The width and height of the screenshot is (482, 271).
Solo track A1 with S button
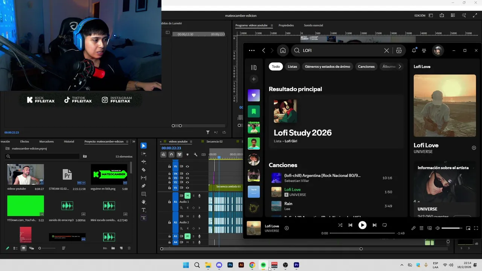pyautogui.click(x=194, y=196)
